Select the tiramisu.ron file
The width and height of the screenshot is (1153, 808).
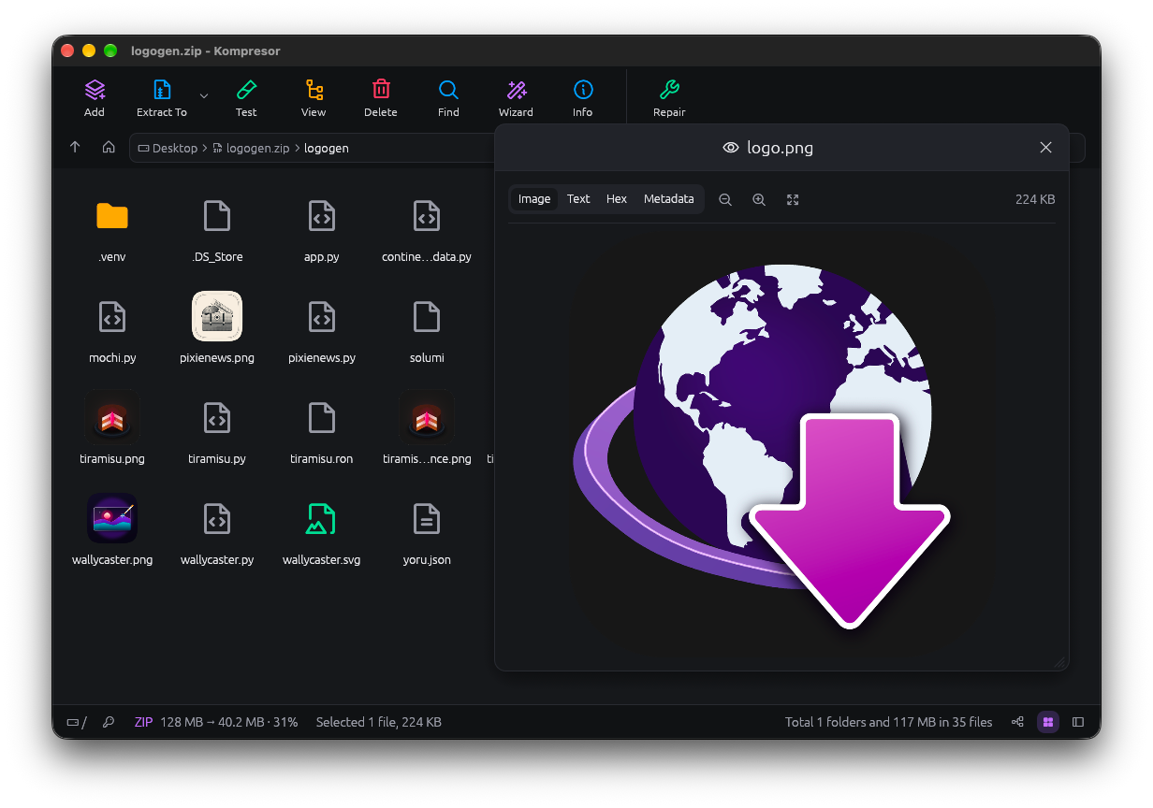322,430
